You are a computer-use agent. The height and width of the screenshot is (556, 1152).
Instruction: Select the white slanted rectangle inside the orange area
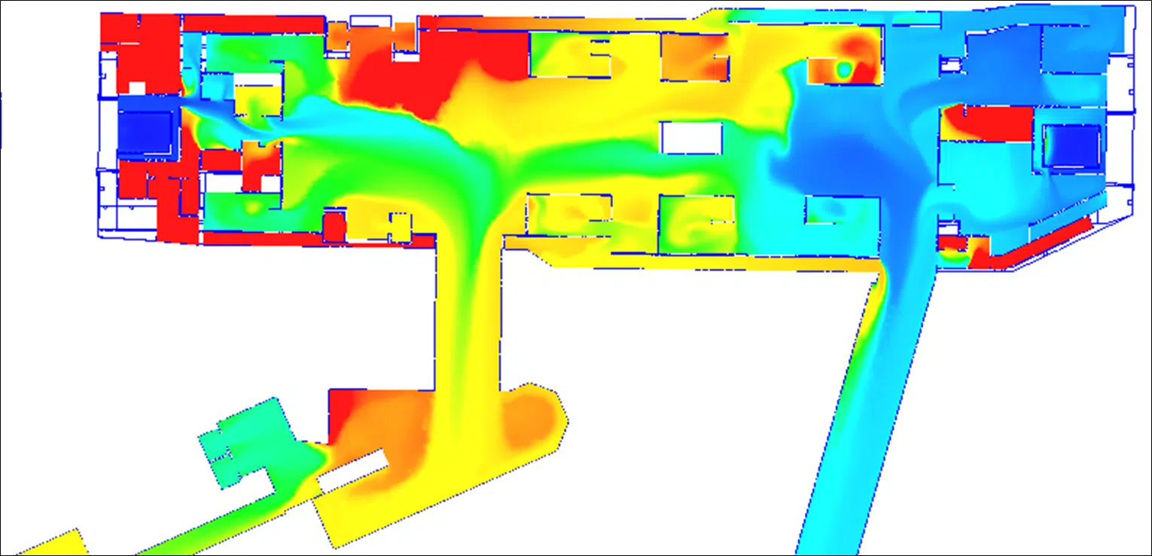coord(352,469)
